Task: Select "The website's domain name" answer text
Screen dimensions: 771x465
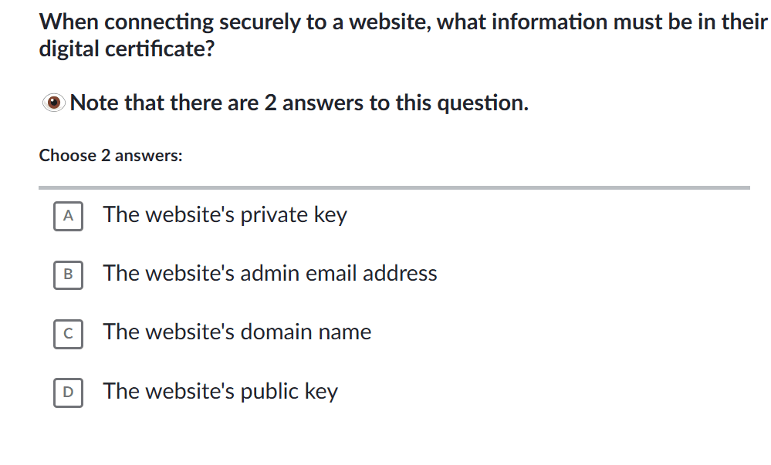Action: 237,332
